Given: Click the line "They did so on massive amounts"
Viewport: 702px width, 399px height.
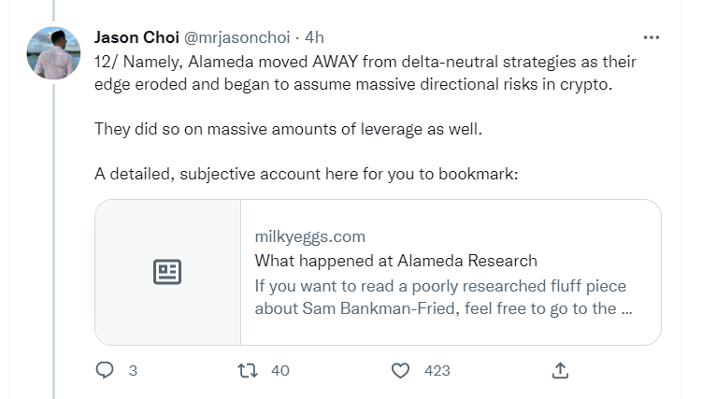Looking at the screenshot, I should pyautogui.click(x=288, y=128).
